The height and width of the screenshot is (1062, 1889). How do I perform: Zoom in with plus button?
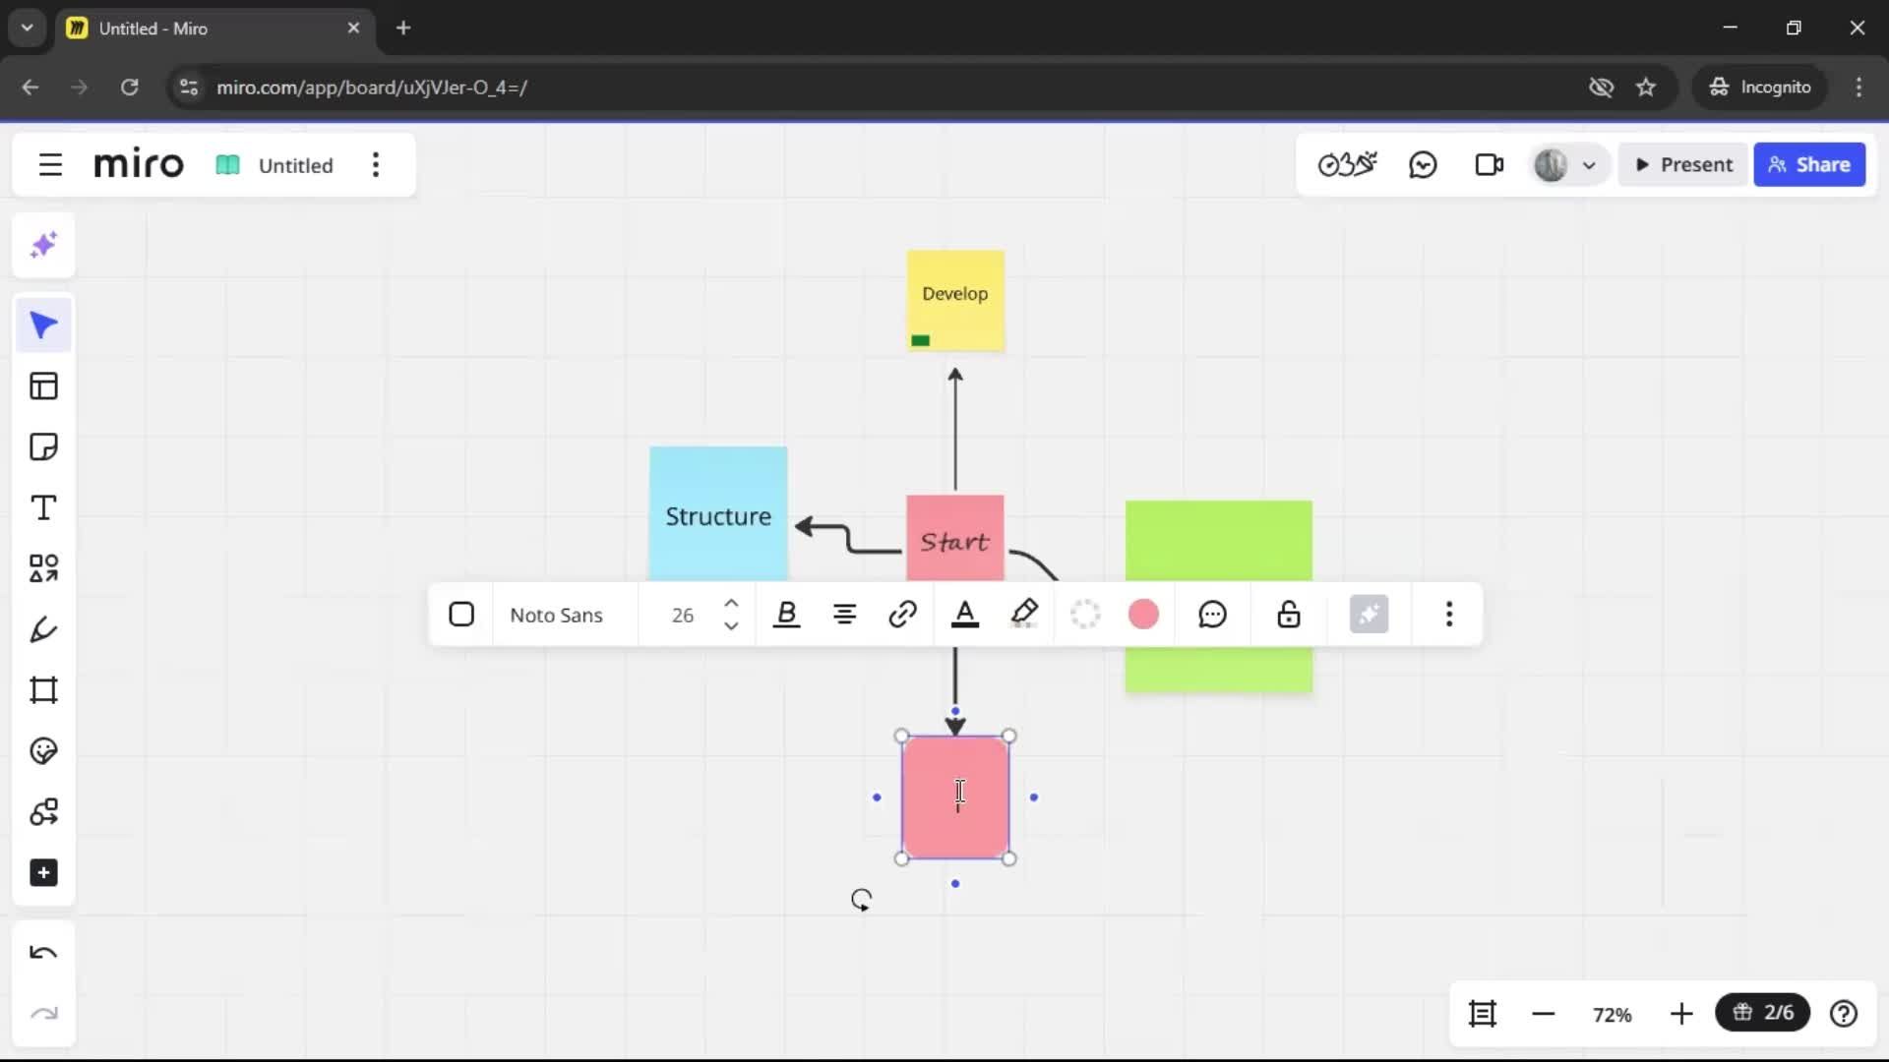1681,1014
